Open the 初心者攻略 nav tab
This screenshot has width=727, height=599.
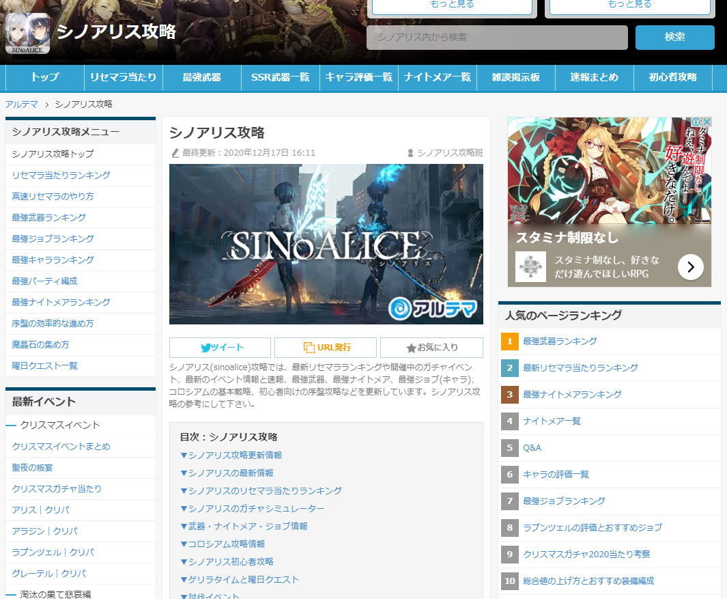673,77
